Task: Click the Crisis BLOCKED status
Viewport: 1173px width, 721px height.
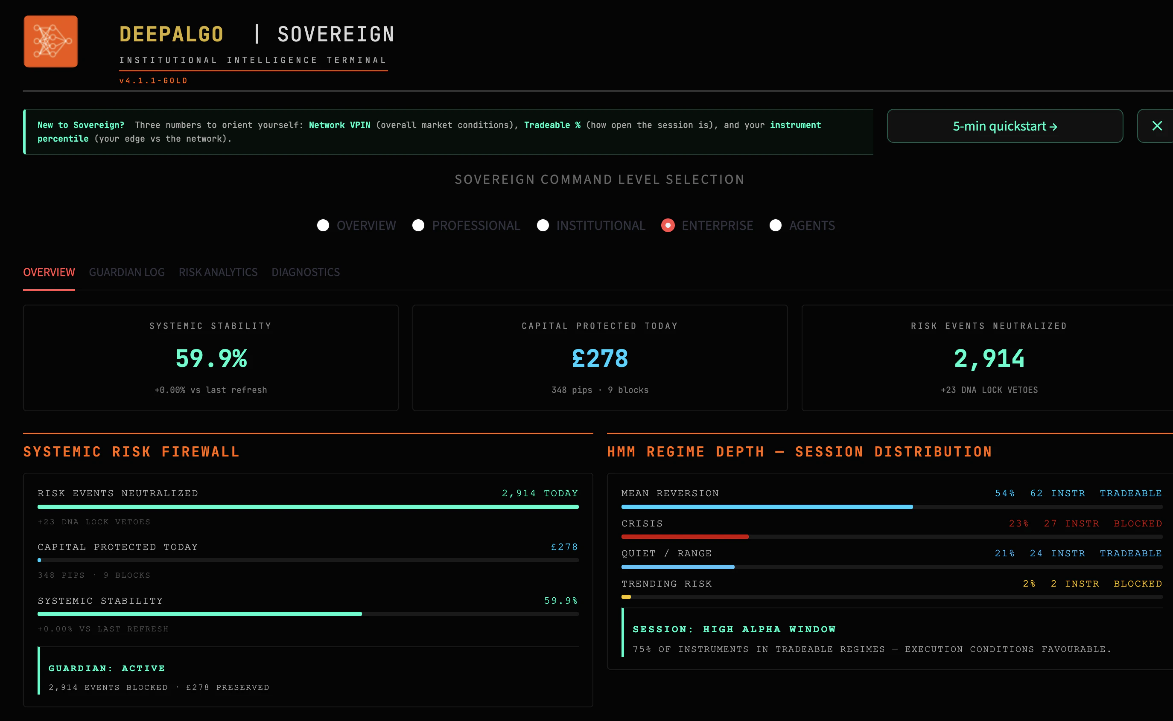Action: (x=1138, y=523)
